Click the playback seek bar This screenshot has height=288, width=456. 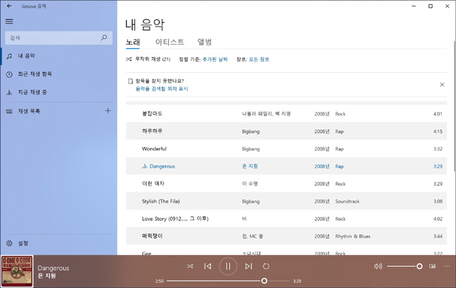(228, 281)
